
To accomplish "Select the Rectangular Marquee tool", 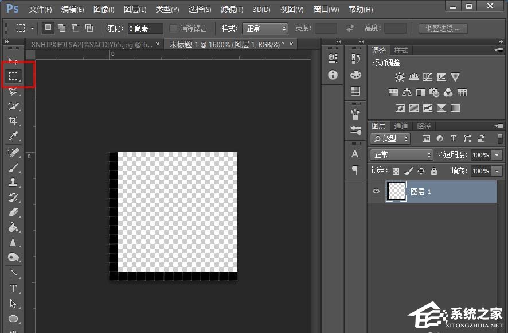I will [x=13, y=76].
